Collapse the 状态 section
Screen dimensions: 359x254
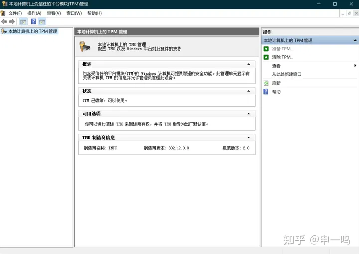point(249,91)
